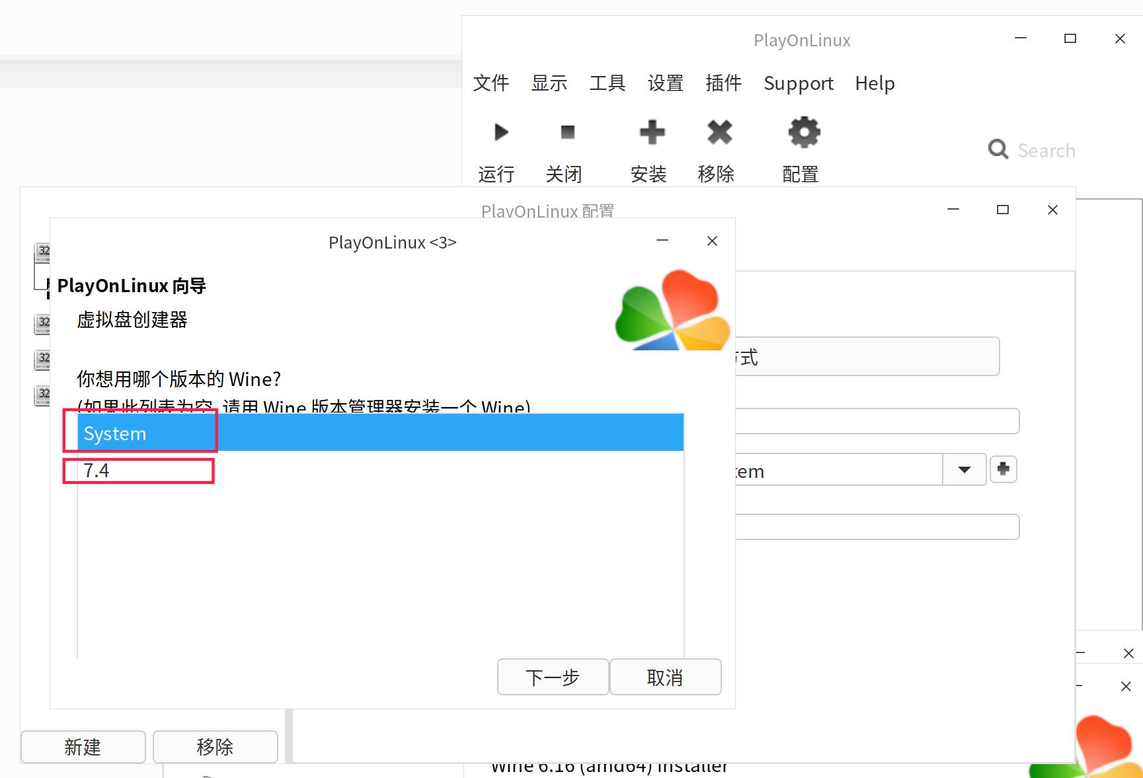
Task: Click the plus icon beside the Wine version combo
Action: (1003, 469)
